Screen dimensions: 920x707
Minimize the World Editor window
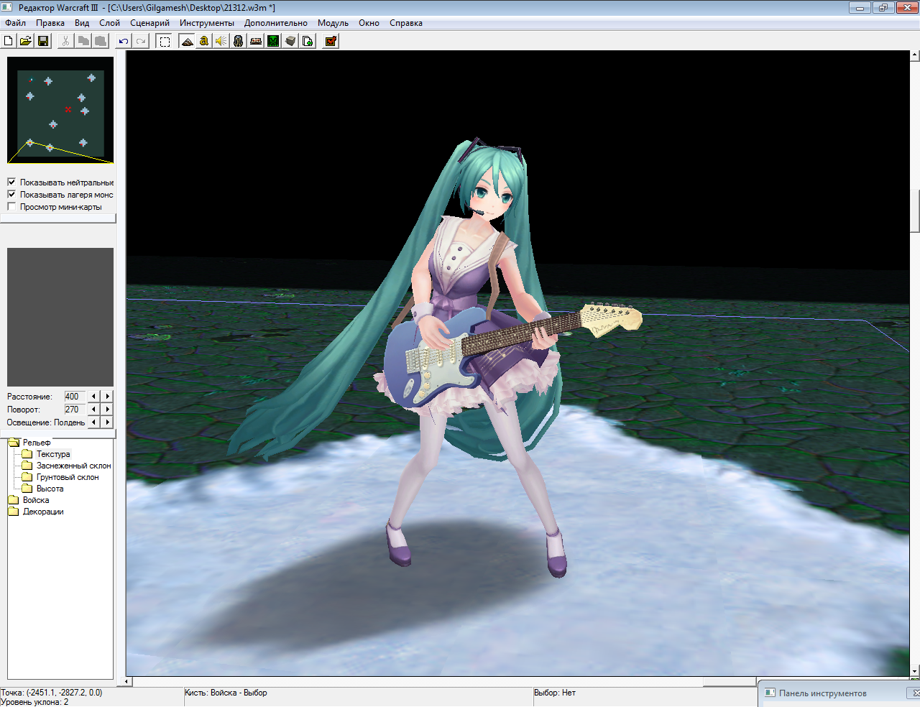(860, 7)
